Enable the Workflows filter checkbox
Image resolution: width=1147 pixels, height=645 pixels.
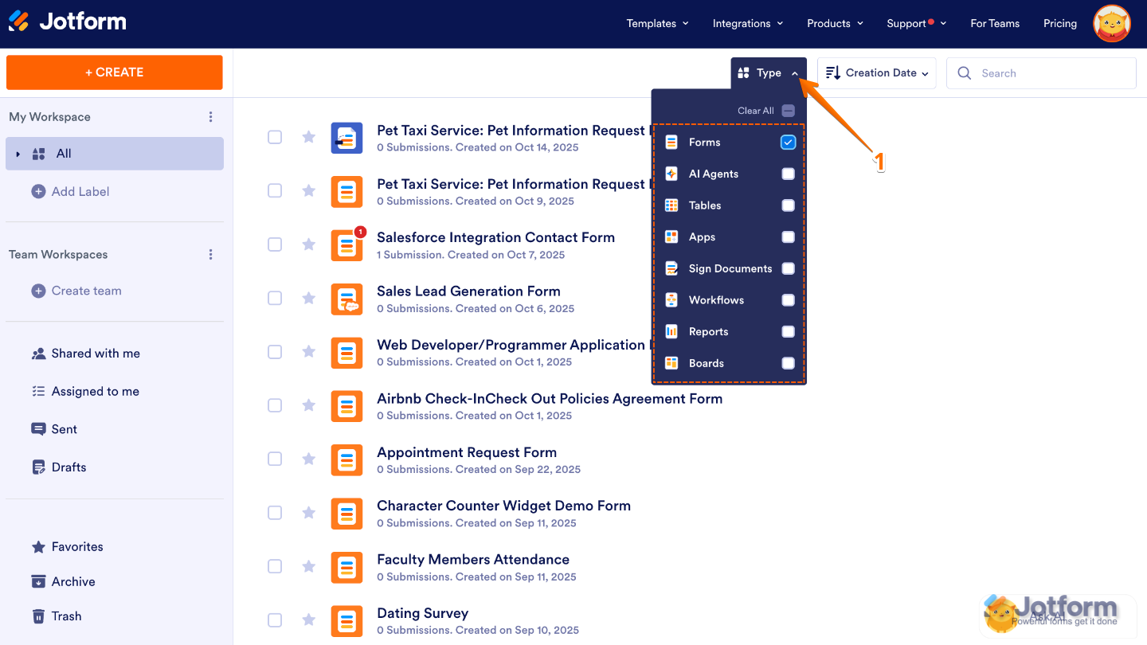pos(788,300)
